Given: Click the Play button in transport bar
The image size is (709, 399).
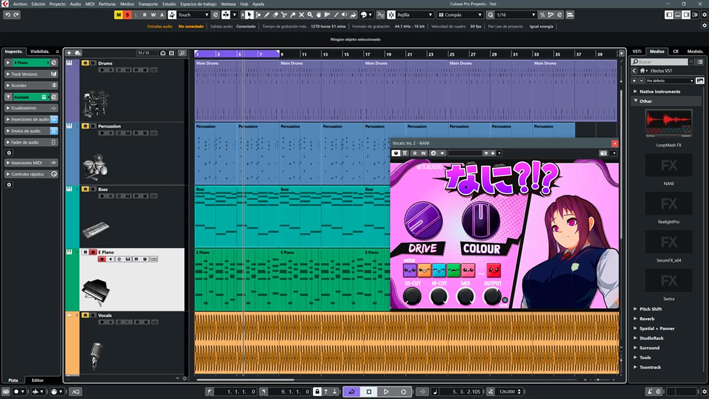Looking at the screenshot, I should [386, 391].
